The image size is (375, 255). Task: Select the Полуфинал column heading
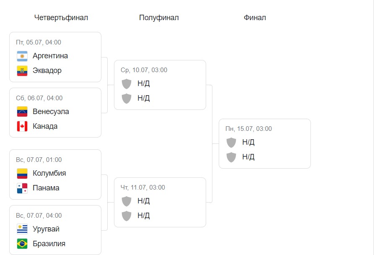pyautogui.click(x=159, y=18)
